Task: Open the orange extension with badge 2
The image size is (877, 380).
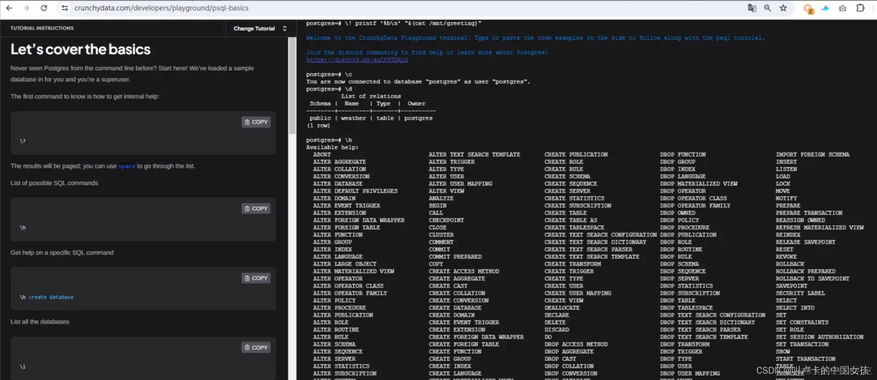Action: [x=808, y=8]
